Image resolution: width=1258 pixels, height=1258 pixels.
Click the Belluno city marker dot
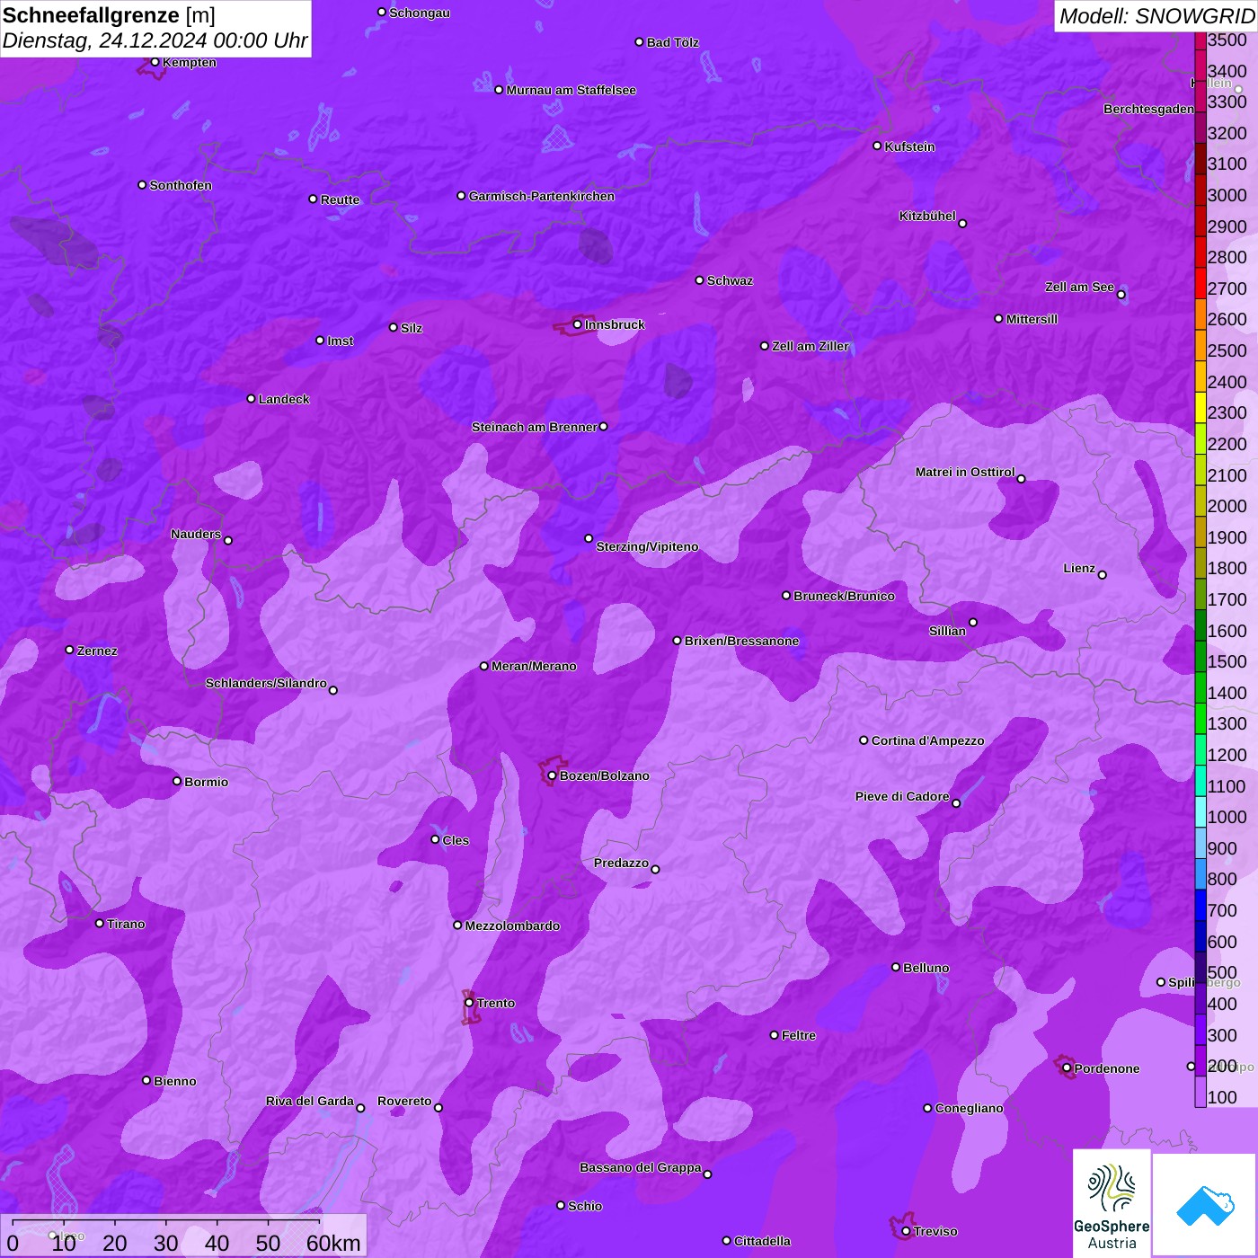896,967
